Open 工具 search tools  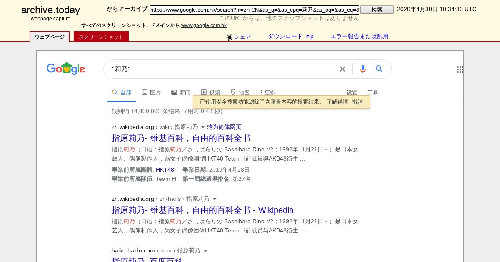point(373,93)
